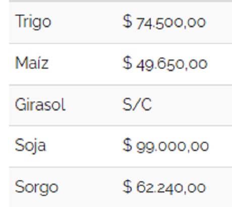Click the dollar sign in Maíz row

[x=127, y=63]
